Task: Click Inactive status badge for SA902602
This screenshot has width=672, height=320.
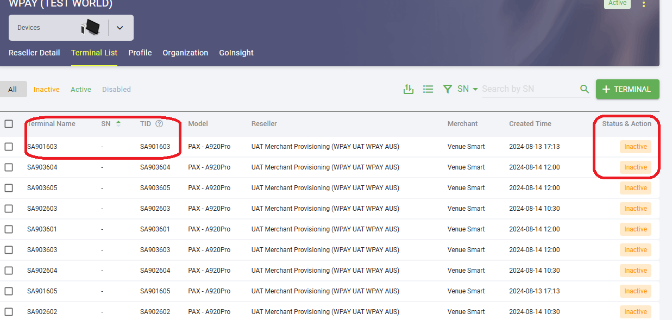Action: (x=636, y=312)
